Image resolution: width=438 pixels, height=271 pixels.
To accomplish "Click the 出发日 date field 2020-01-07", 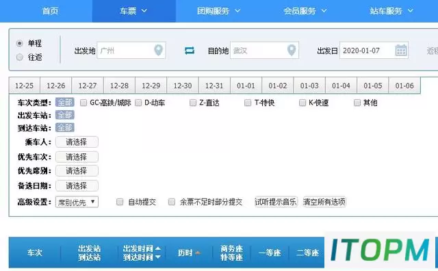I will click(x=374, y=50).
